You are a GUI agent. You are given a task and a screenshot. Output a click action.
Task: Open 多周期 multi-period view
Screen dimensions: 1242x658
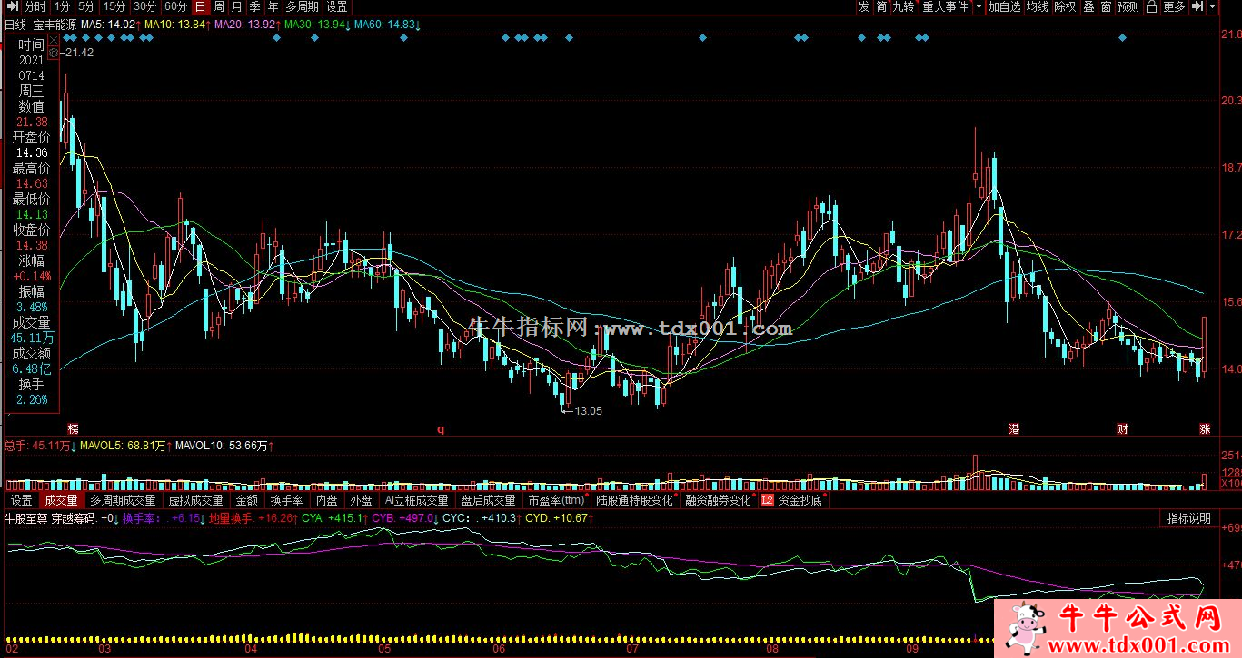(302, 6)
